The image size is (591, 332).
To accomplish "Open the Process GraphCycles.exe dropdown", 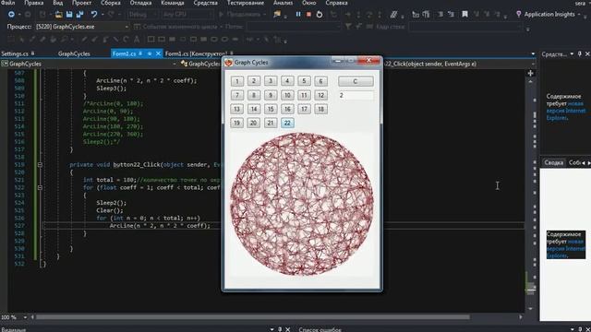I will [82, 27].
